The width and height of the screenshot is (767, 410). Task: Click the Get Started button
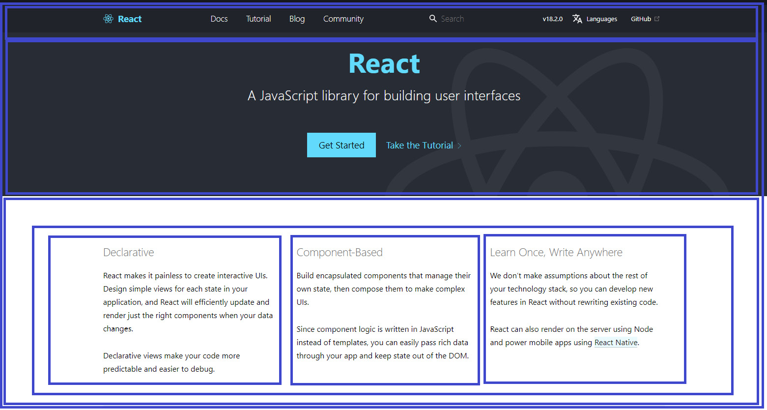[341, 145]
